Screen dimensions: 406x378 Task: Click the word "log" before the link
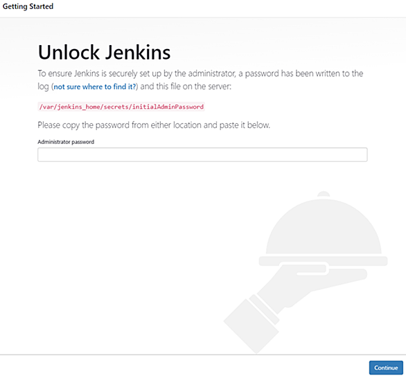tap(43, 87)
